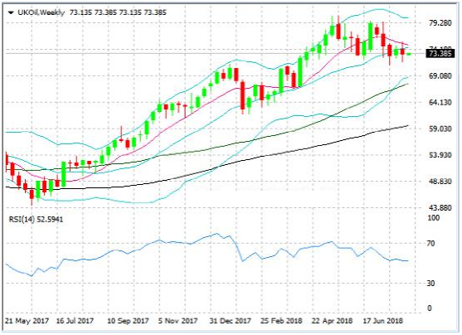462x335 pixels.
Task: Click the 17 Jun 2018 date label
Action: coord(382,321)
